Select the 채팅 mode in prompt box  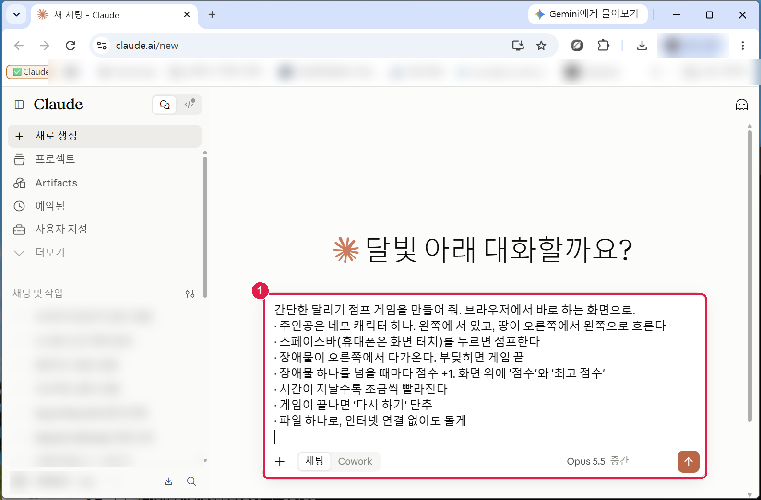[314, 461]
